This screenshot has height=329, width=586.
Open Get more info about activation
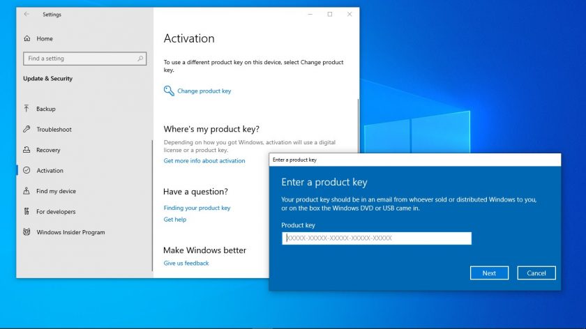coord(204,160)
